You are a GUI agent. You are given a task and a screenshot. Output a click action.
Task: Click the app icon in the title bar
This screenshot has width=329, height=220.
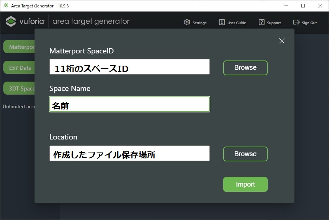point(6,6)
